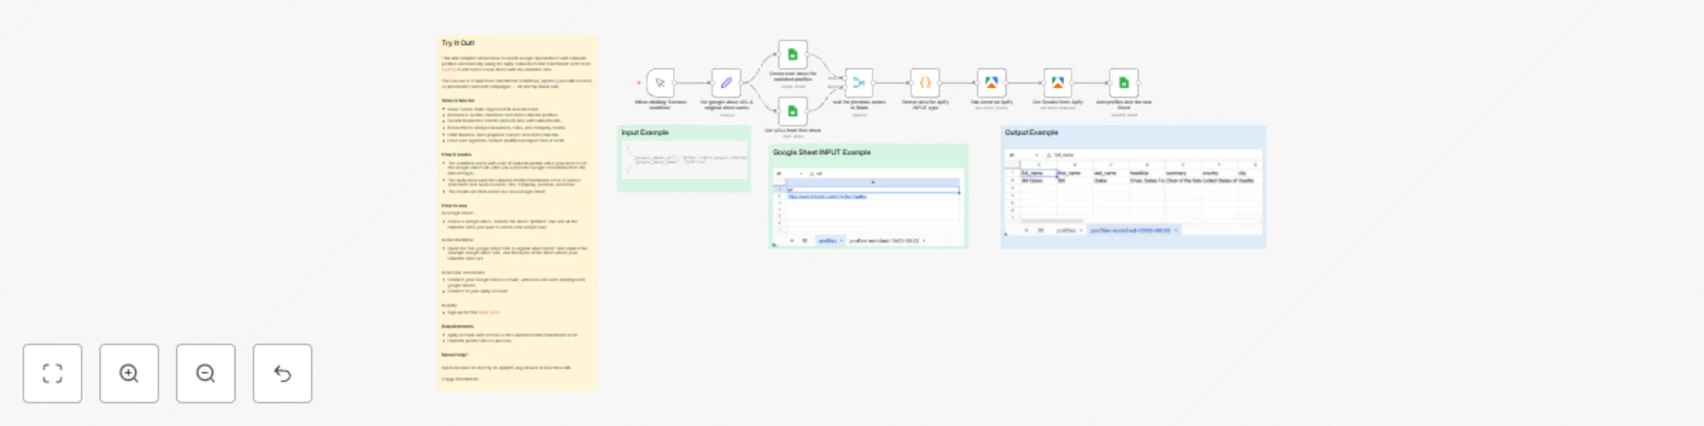Open the Code node with curly braces icon
Image resolution: width=1704 pixels, height=426 pixels.
[x=925, y=83]
